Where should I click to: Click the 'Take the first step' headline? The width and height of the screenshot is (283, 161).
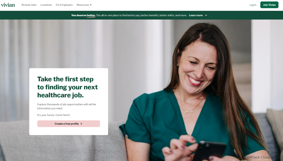point(67,87)
